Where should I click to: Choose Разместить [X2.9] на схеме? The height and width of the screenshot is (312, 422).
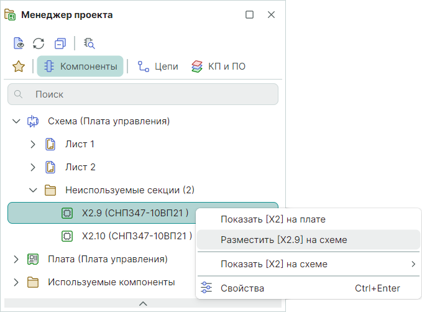coord(308,240)
